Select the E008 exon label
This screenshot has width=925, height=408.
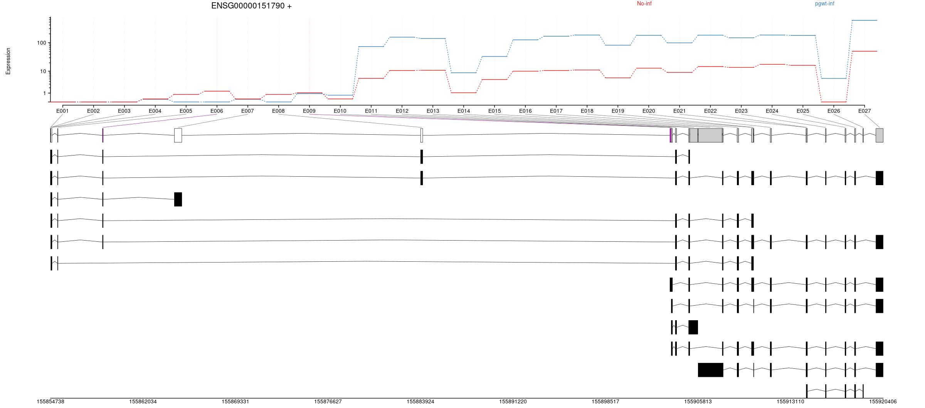point(278,111)
